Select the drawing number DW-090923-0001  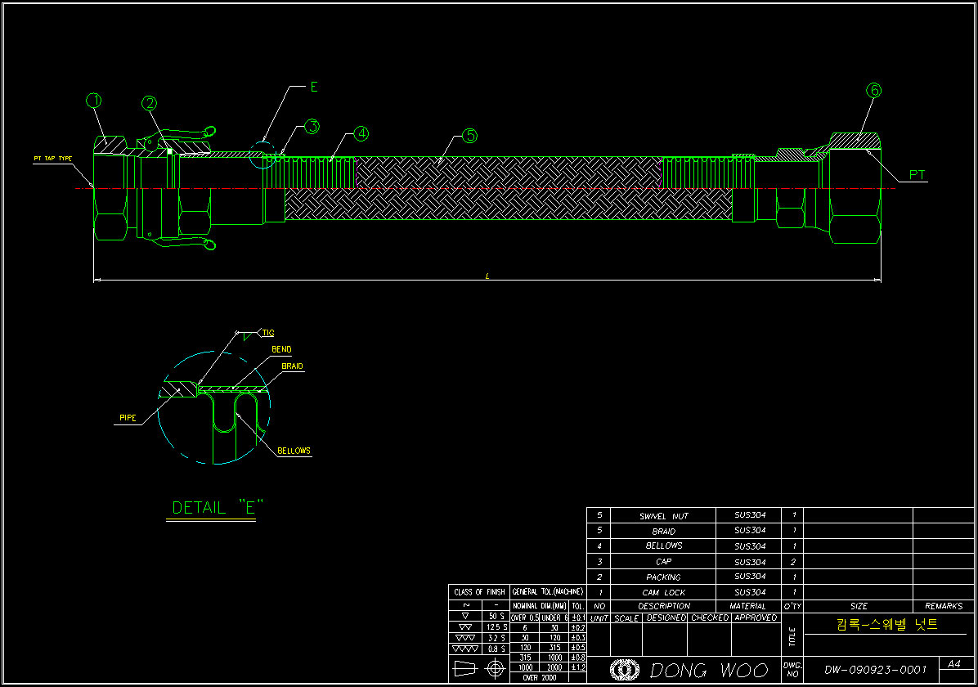875,670
